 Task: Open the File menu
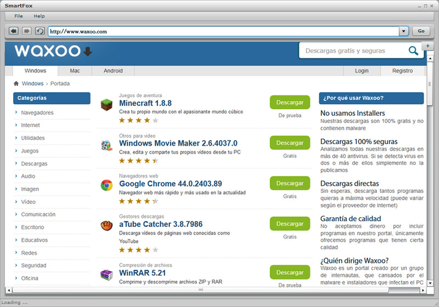[19, 16]
